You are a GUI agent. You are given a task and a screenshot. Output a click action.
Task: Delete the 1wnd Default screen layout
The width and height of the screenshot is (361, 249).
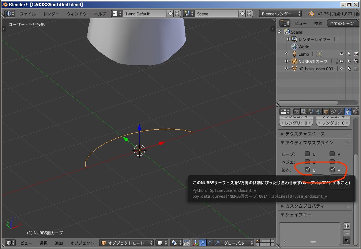177,14
